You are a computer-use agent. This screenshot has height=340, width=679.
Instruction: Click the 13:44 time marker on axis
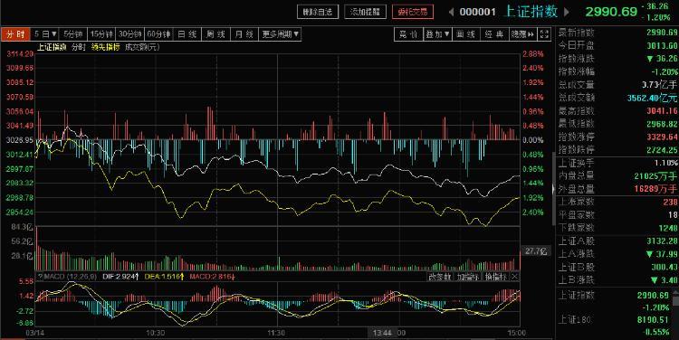click(382, 333)
